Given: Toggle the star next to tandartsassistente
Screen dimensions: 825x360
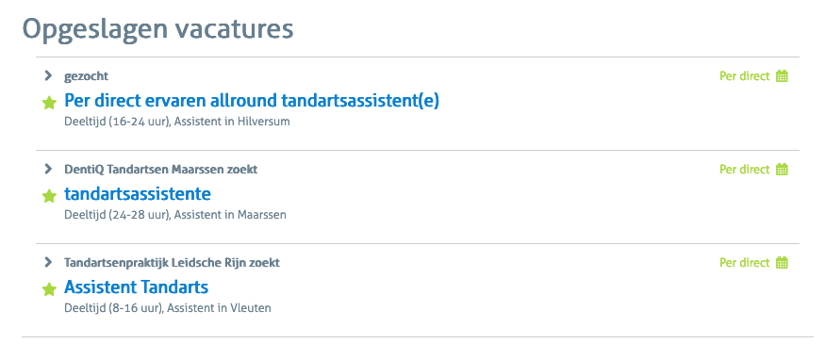Looking at the screenshot, I should 49,196.
